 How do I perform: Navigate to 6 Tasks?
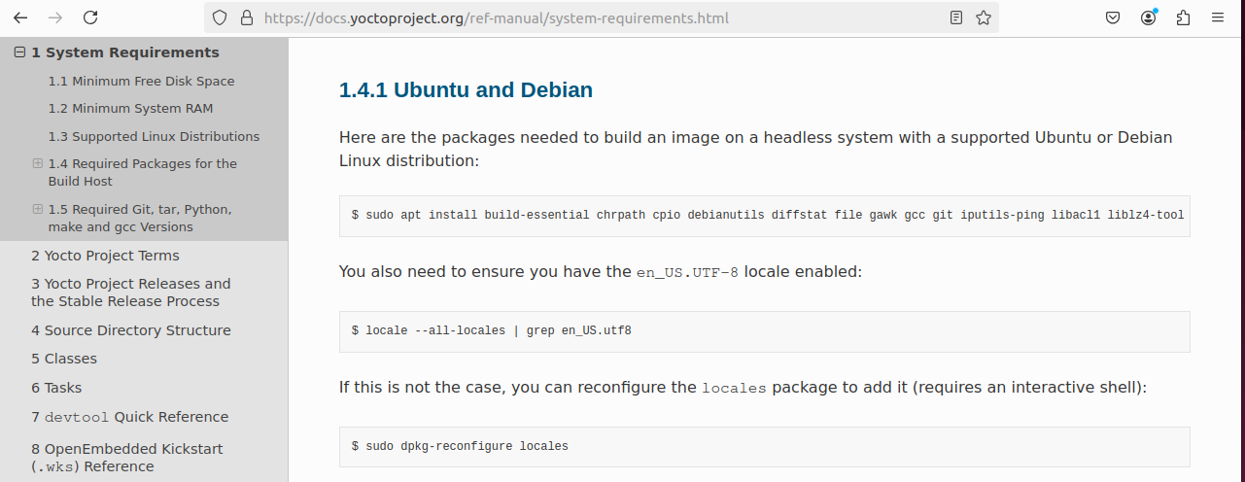point(56,388)
